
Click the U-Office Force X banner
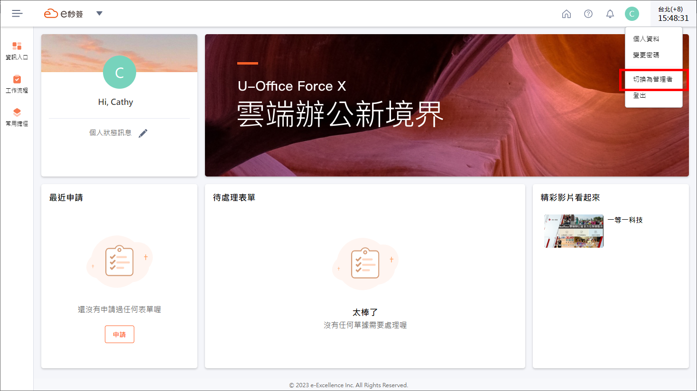(447, 105)
